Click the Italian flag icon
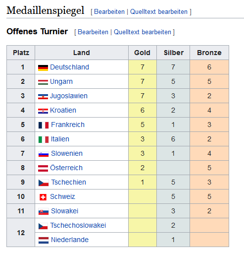The width and height of the screenshot is (244, 254). click(44, 139)
